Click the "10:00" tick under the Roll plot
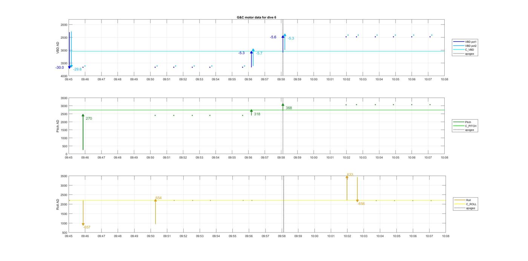The height and width of the screenshot is (261, 528). (314, 236)
